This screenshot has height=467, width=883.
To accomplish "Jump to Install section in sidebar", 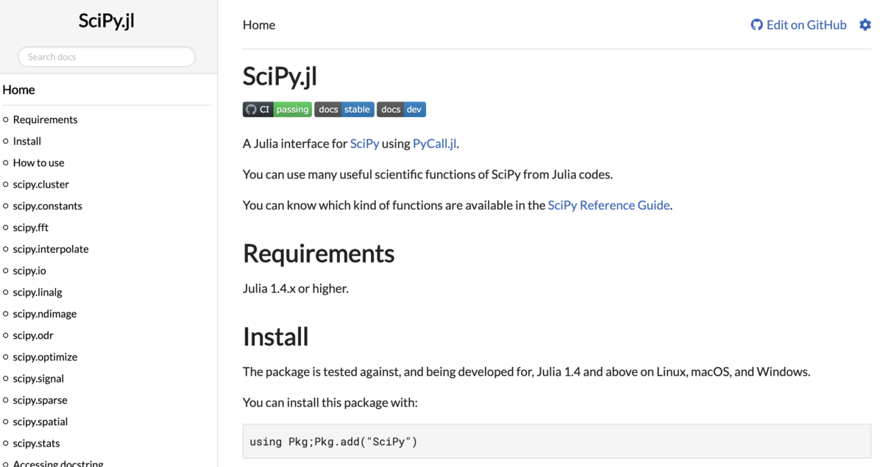I will click(27, 140).
